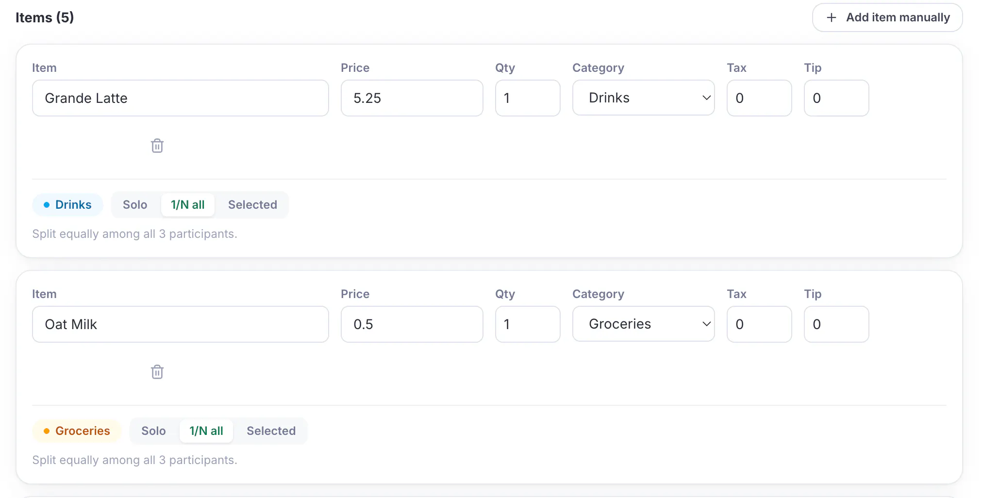Focus the 5.25 price field

(412, 98)
